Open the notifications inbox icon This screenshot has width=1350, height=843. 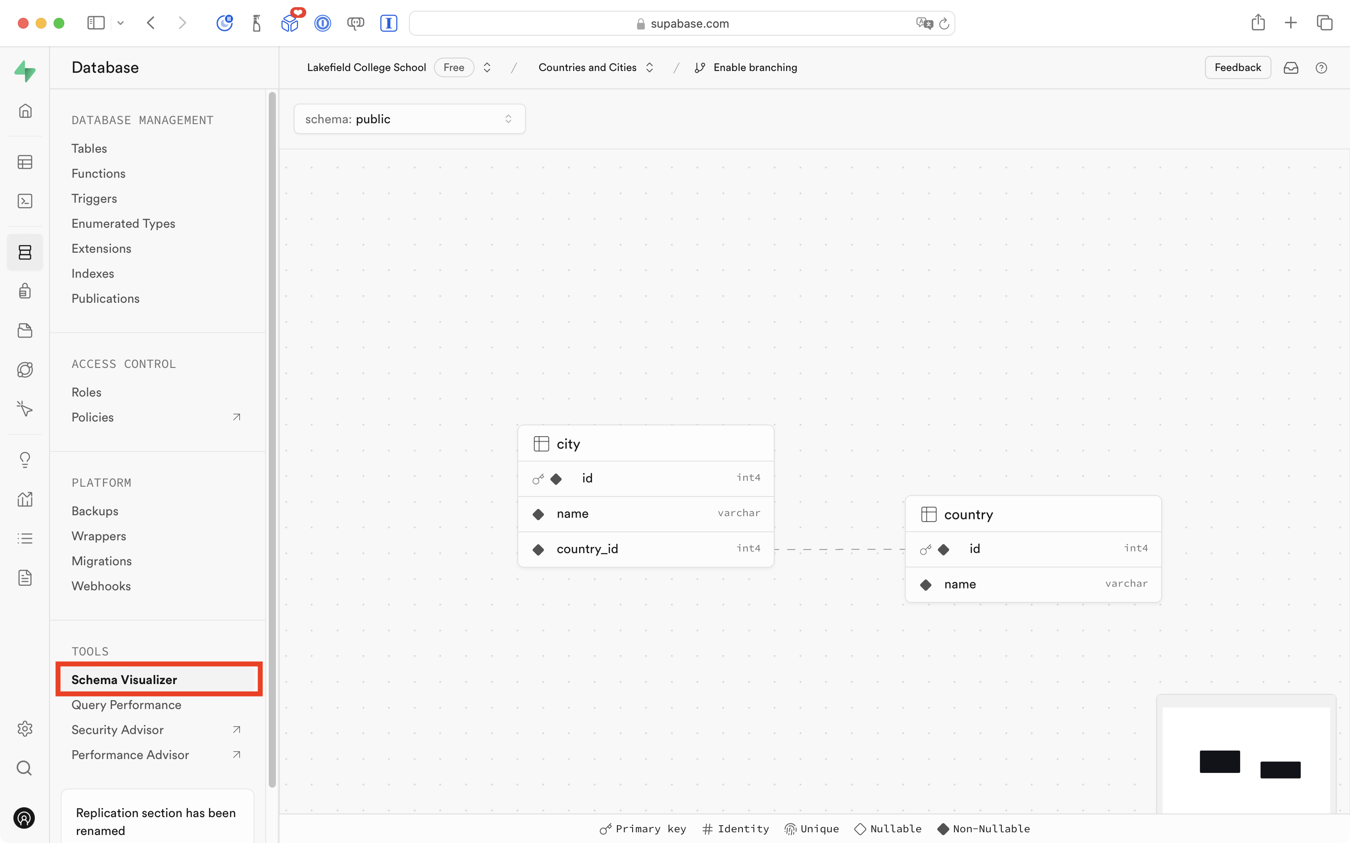tap(1291, 67)
